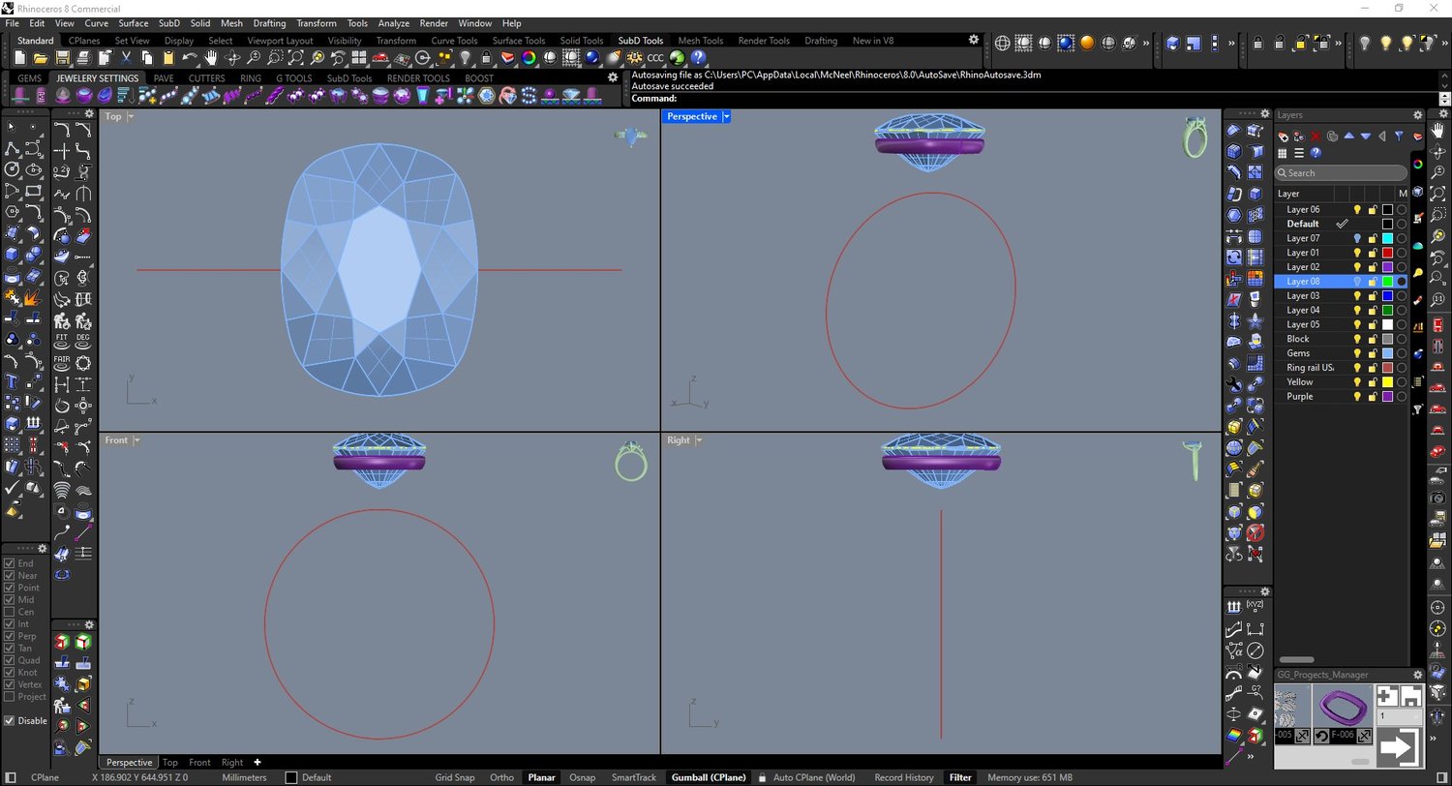This screenshot has width=1452, height=786.
Task: Click the Layers search field
Action: tap(1341, 173)
